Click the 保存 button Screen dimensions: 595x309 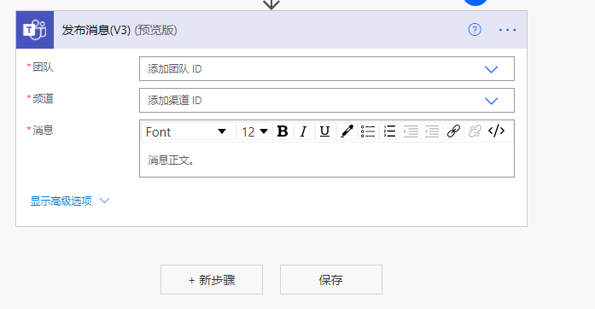[331, 280]
